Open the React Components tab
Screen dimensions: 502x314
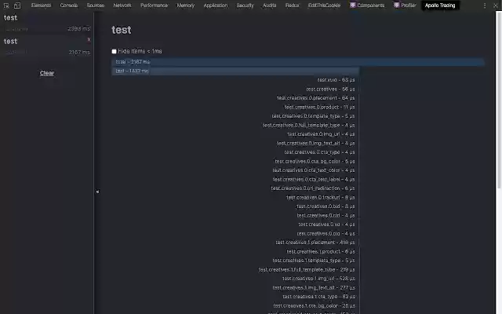(x=367, y=5)
